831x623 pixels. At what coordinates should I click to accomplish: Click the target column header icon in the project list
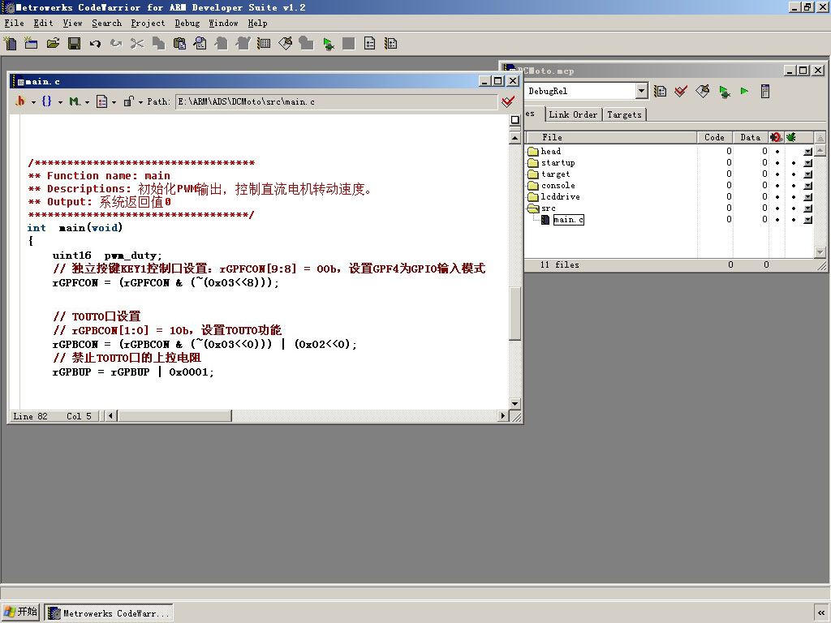(x=777, y=137)
